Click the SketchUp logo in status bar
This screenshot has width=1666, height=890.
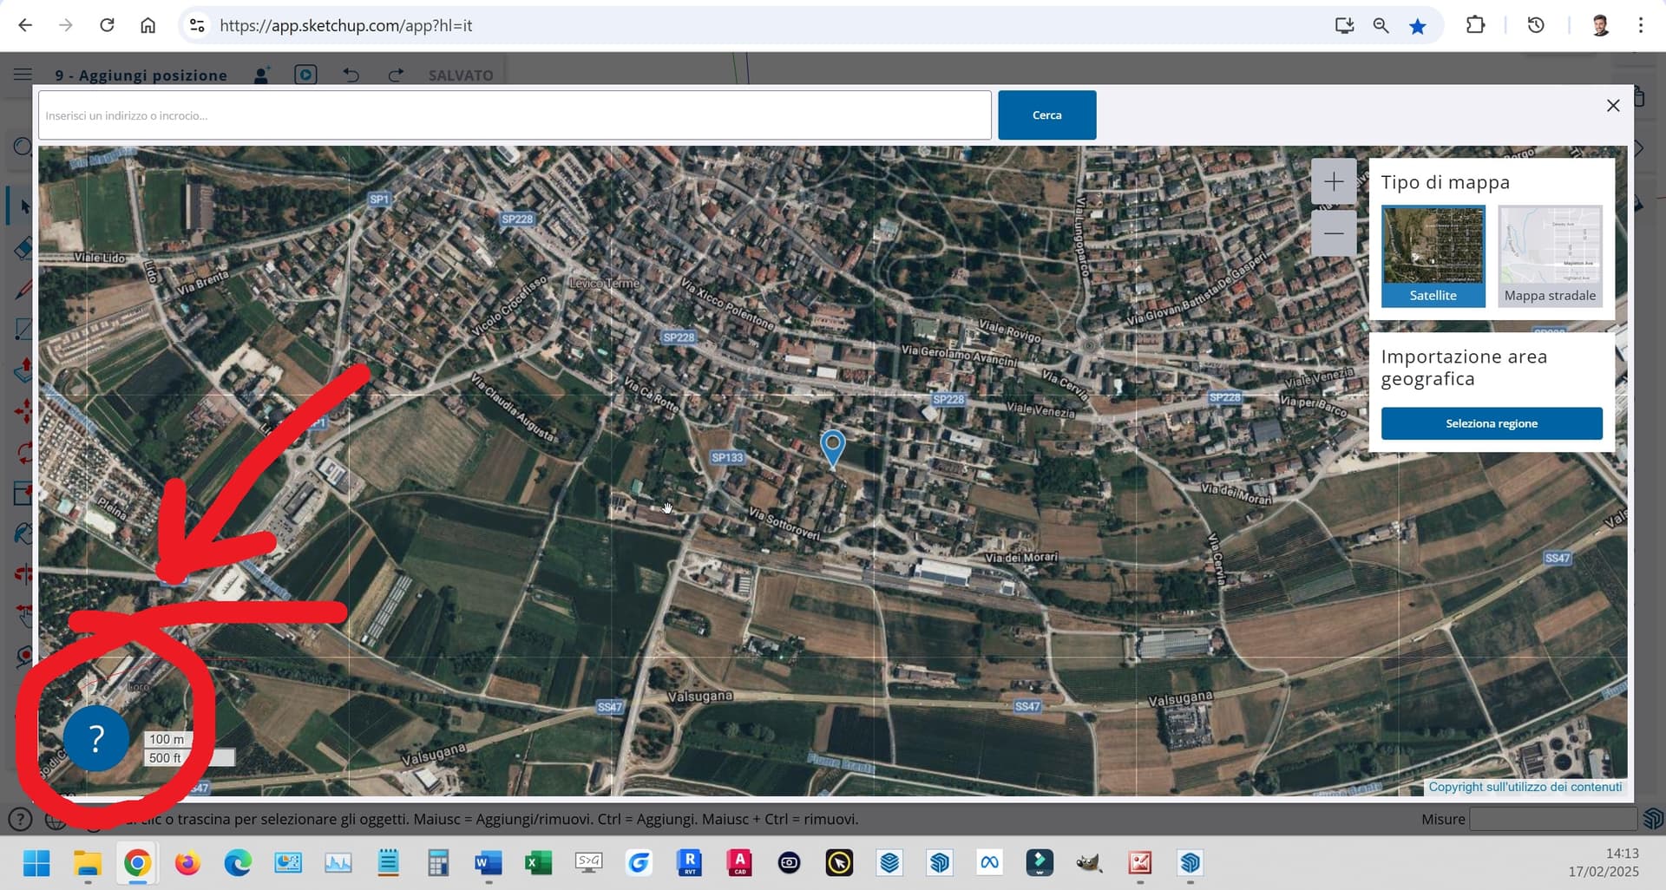pos(1652,819)
